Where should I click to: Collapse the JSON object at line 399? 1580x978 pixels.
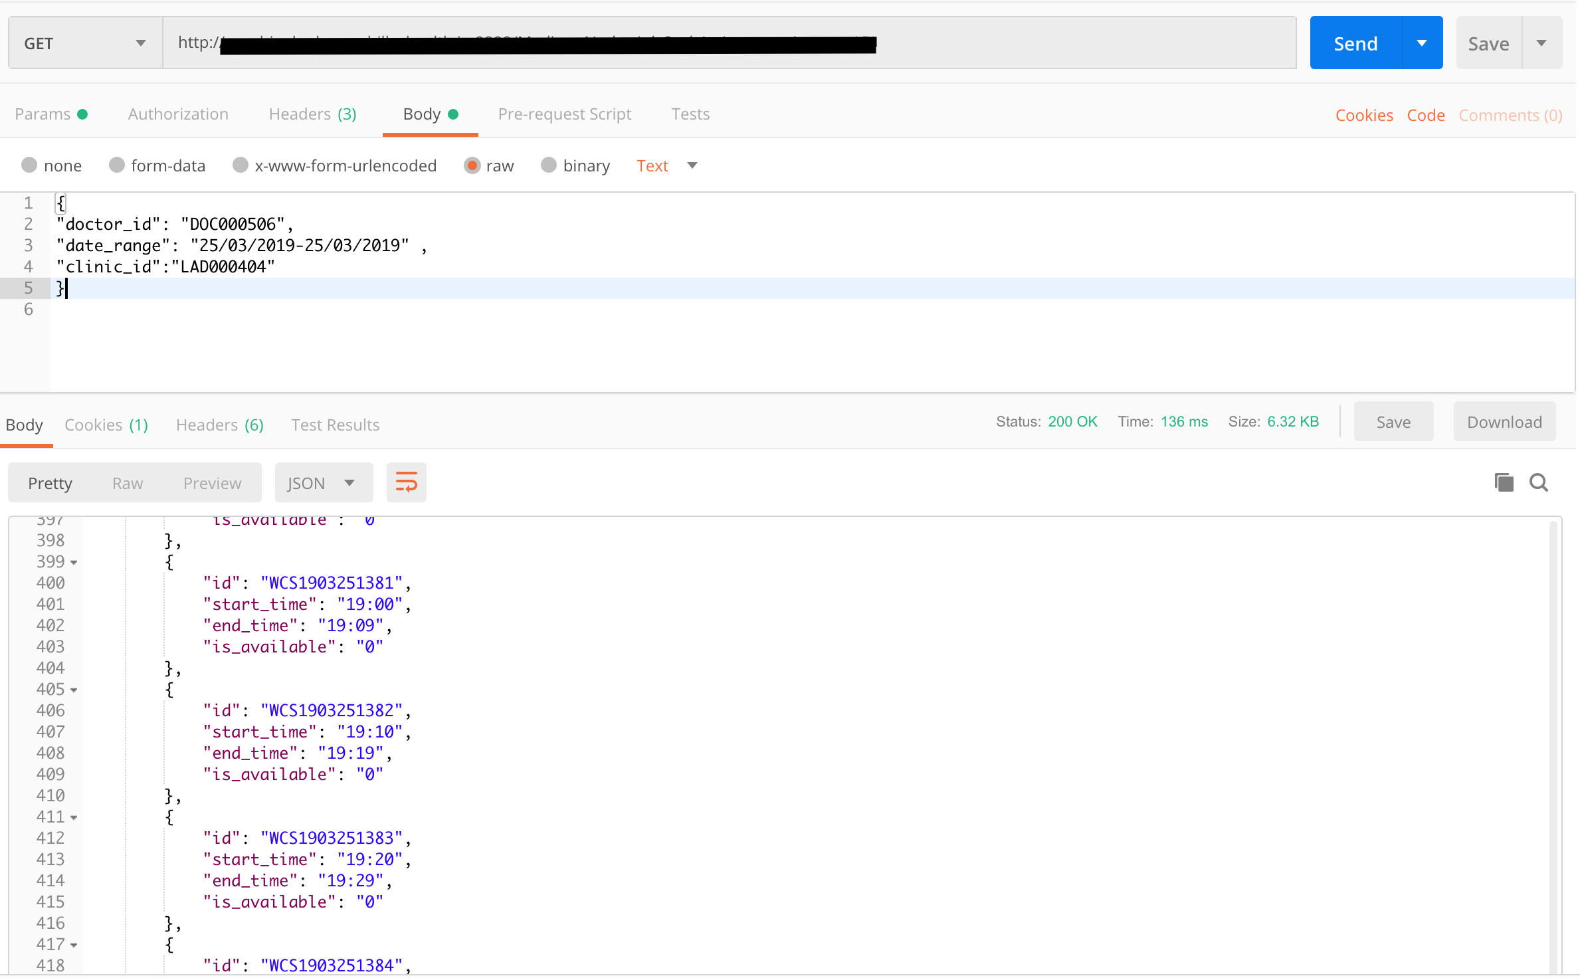(74, 562)
